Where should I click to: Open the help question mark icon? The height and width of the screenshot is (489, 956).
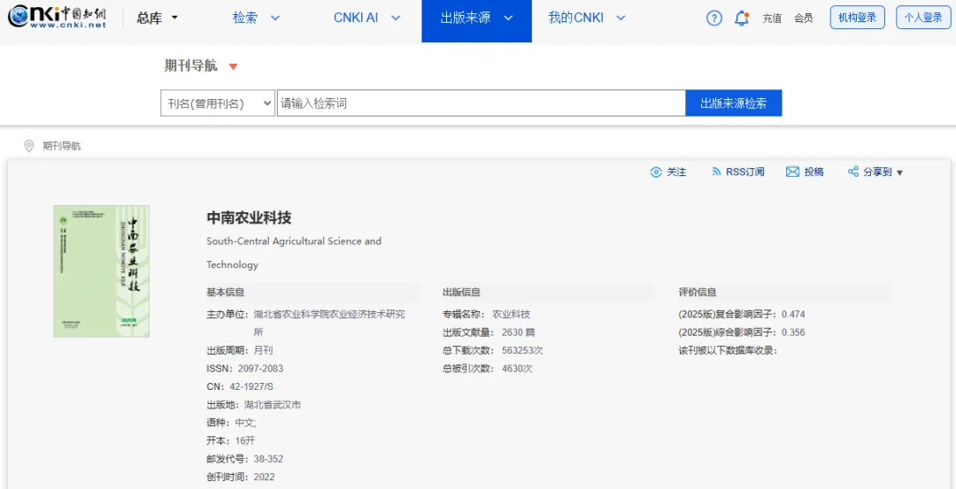pos(714,19)
